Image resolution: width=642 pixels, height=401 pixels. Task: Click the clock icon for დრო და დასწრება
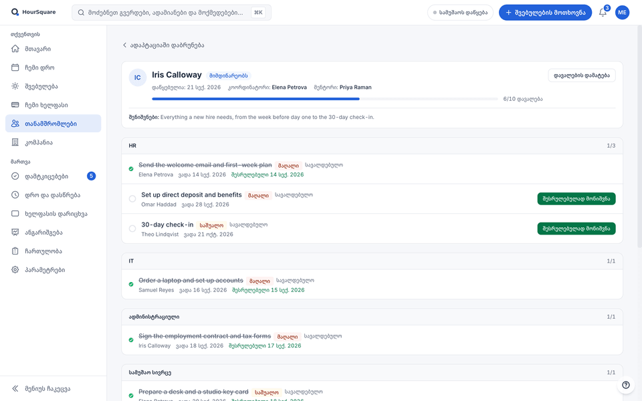tap(15, 194)
